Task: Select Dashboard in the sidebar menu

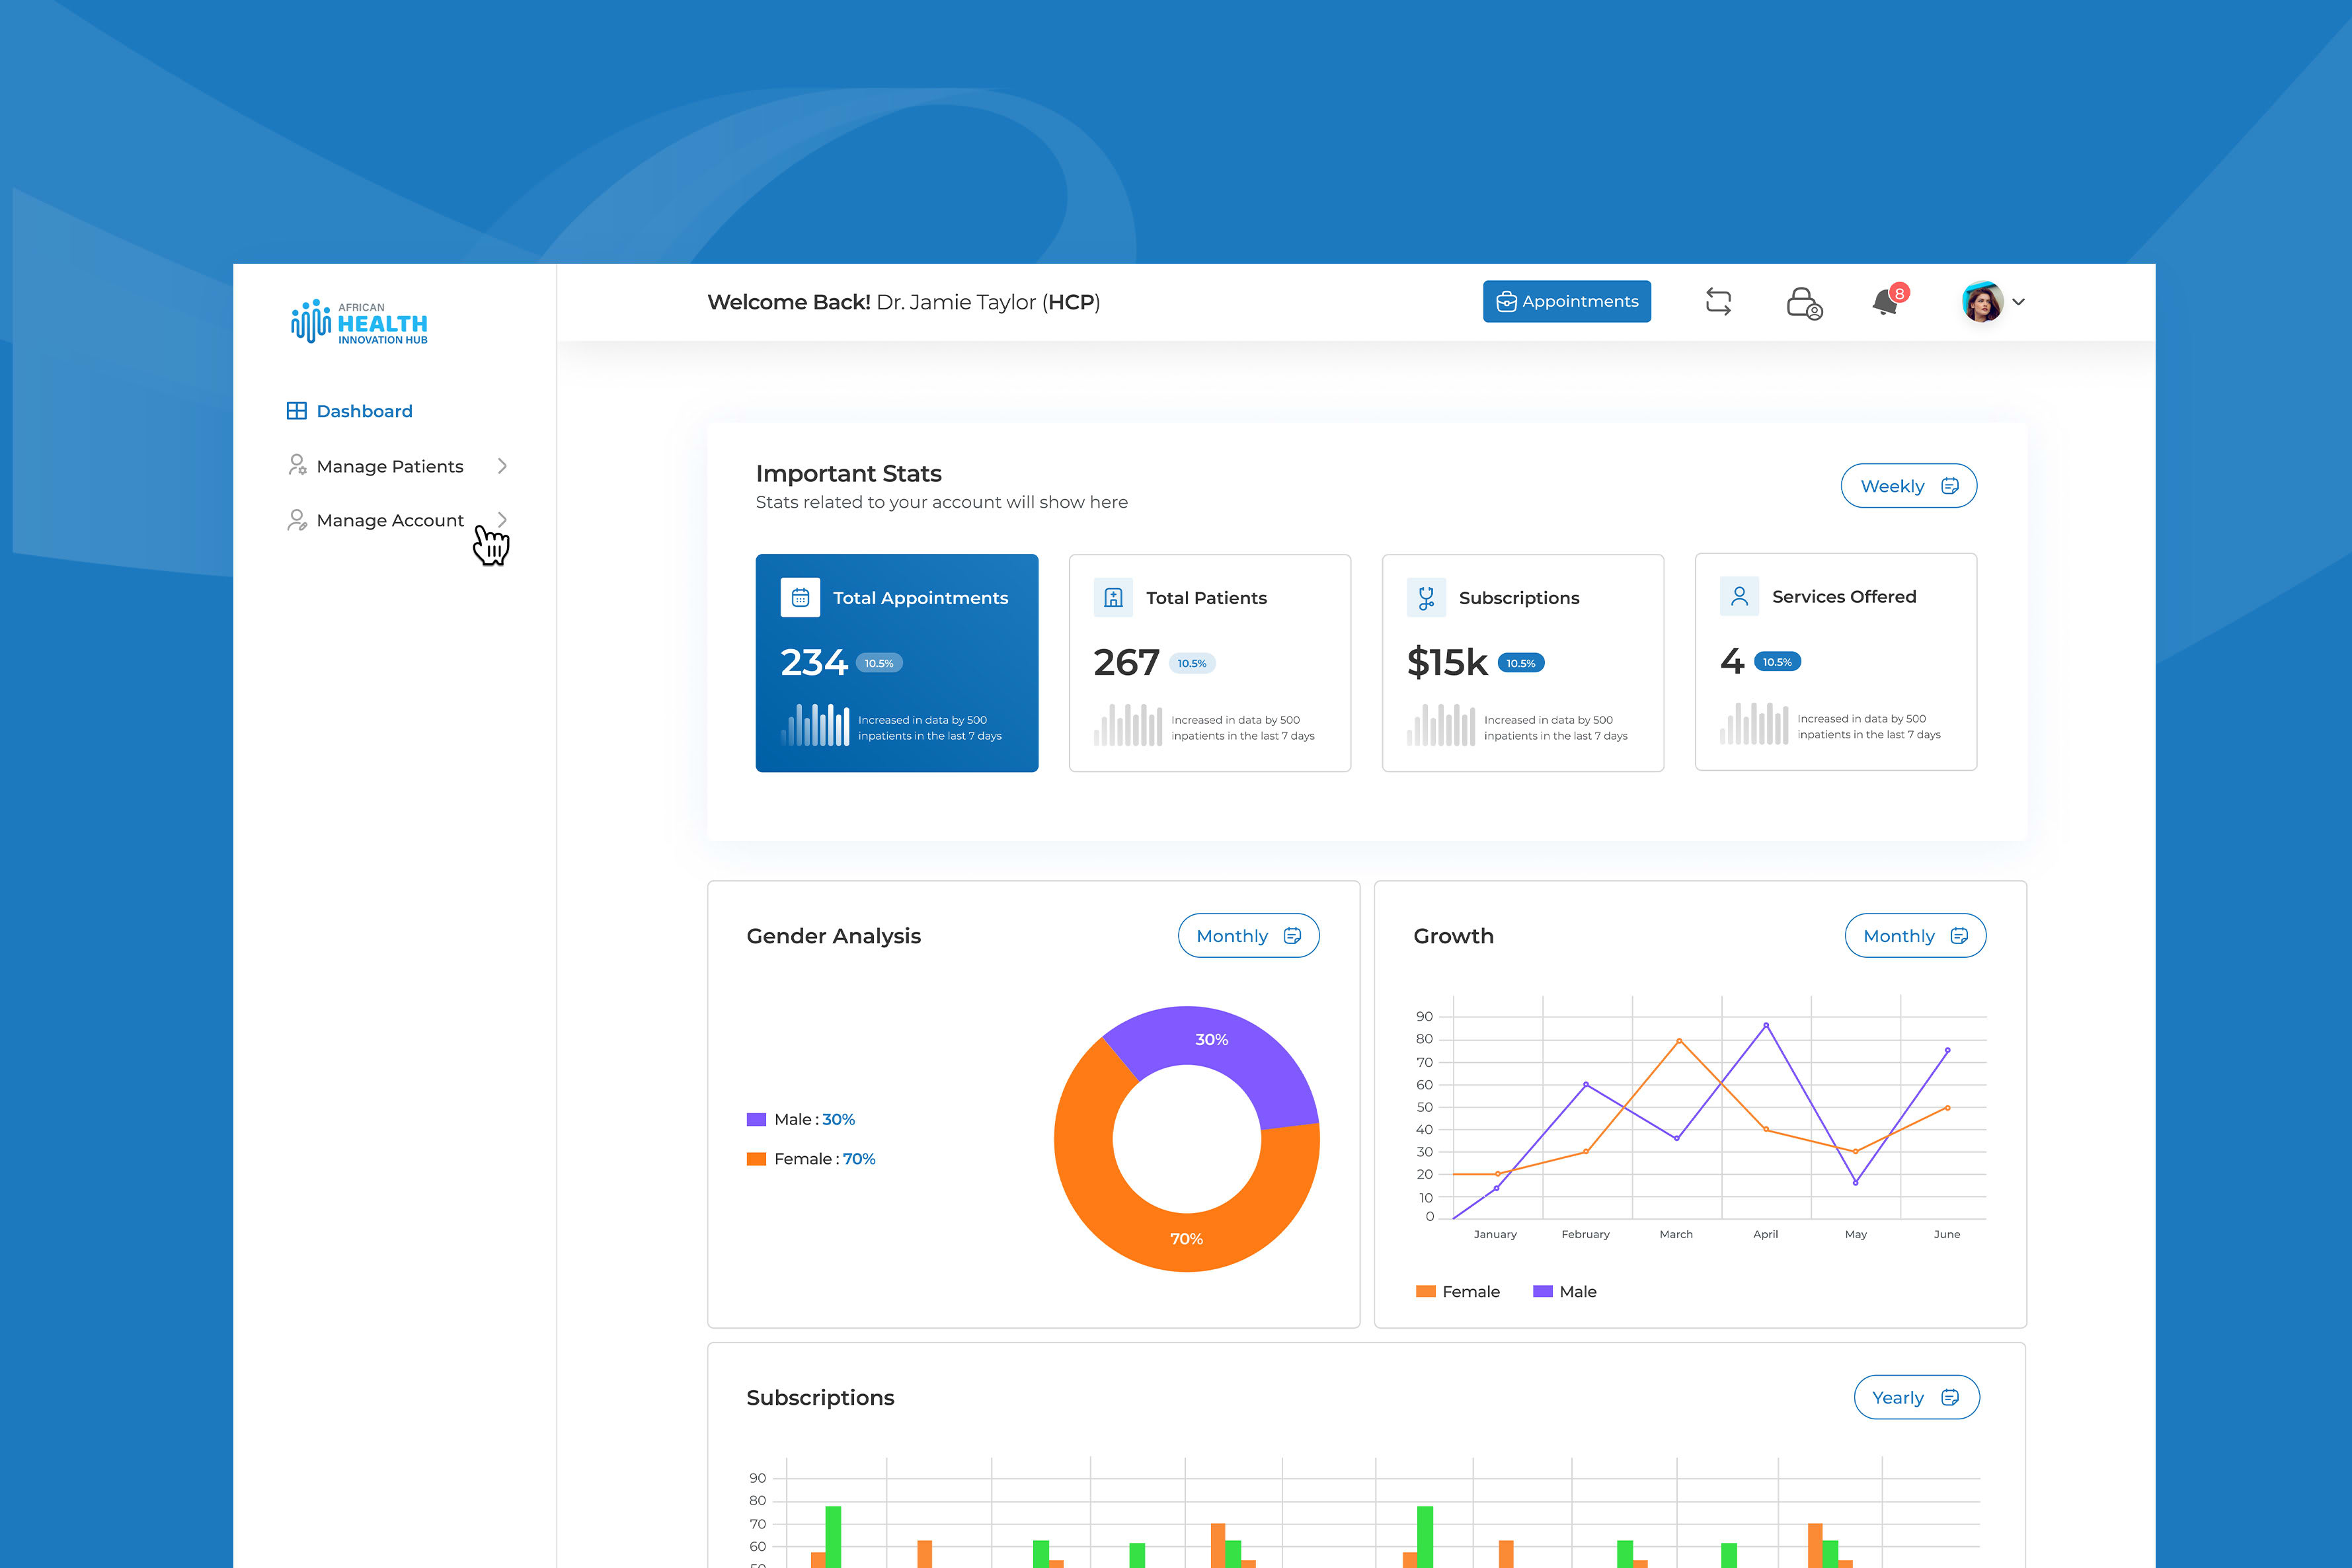Action: coord(364,411)
